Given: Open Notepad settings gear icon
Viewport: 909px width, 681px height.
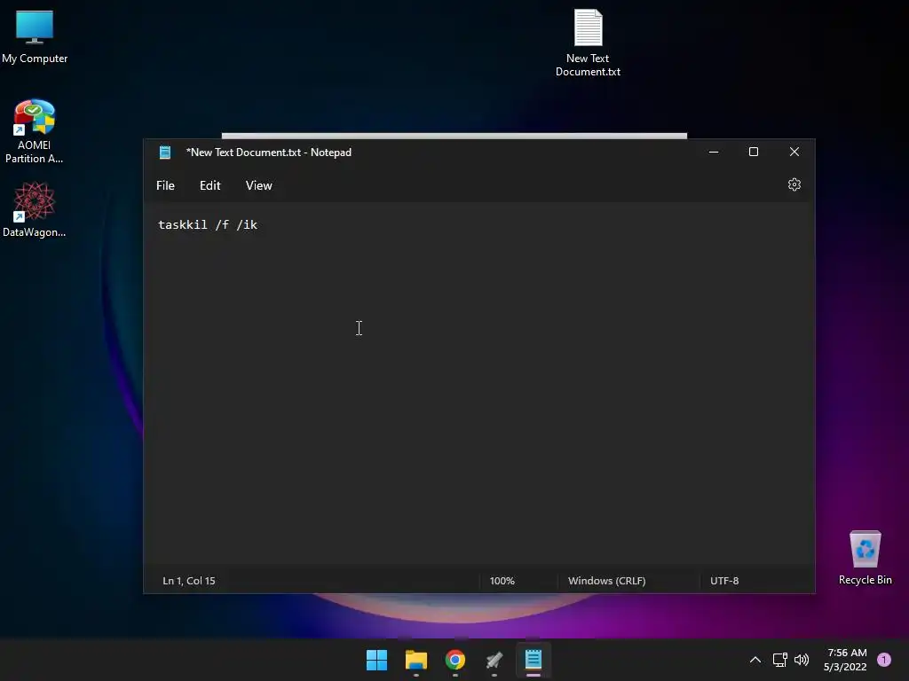Looking at the screenshot, I should coord(794,184).
